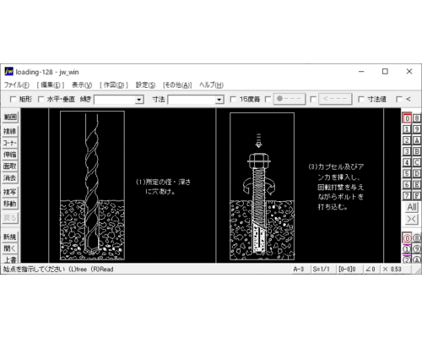Select circled layer group 9
This screenshot has width=422, height=338.
pyautogui.click(x=417, y=249)
